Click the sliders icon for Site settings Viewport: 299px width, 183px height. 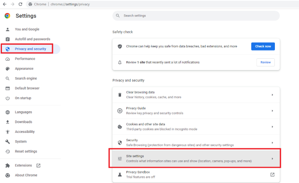pyautogui.click(x=120, y=158)
